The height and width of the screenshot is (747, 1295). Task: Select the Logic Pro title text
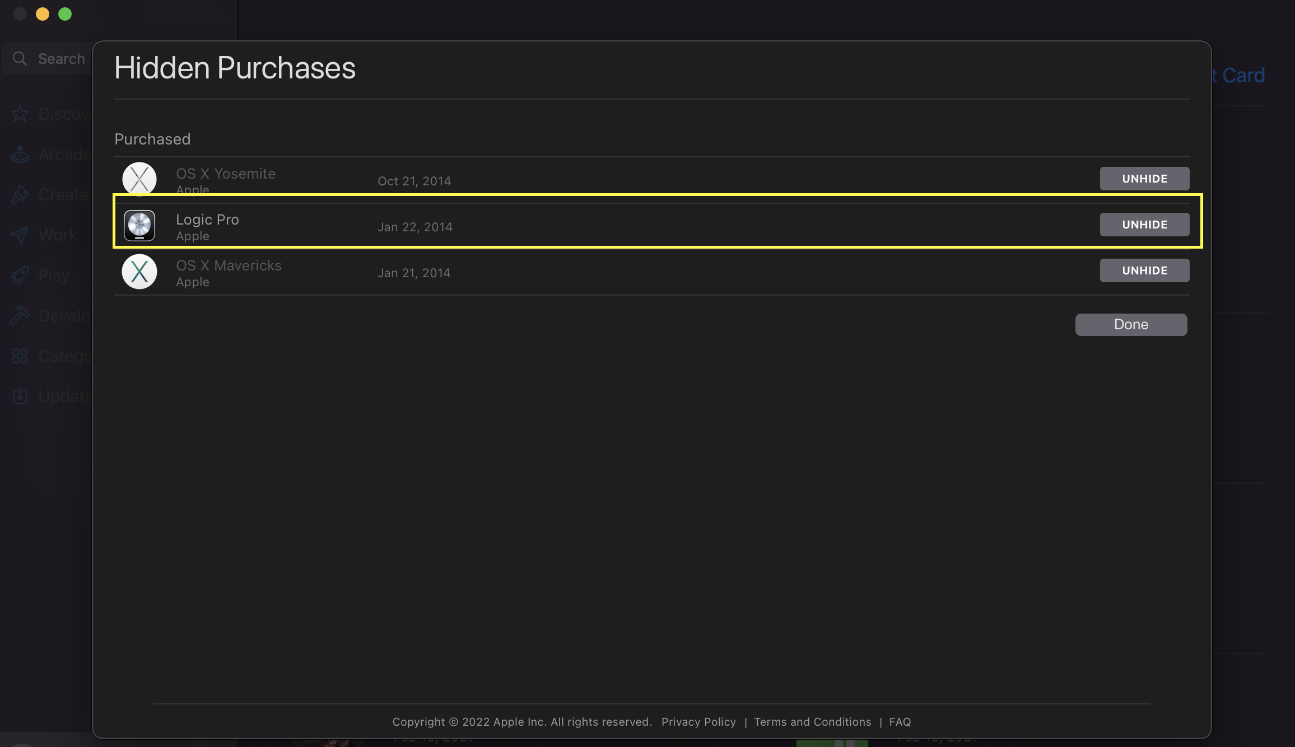point(207,220)
